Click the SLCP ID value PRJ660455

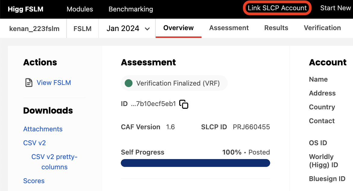coord(251,127)
